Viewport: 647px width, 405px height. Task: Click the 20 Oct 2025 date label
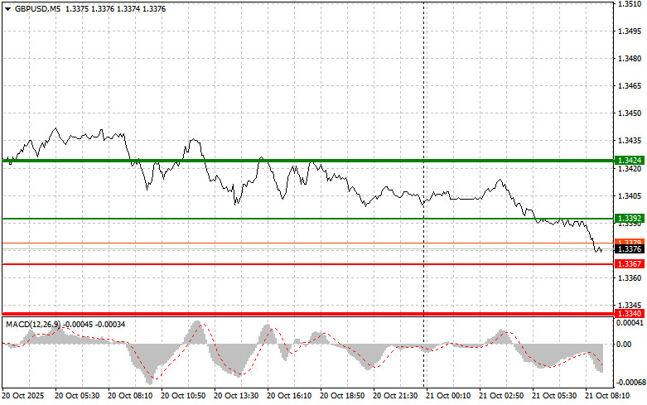pyautogui.click(x=23, y=397)
